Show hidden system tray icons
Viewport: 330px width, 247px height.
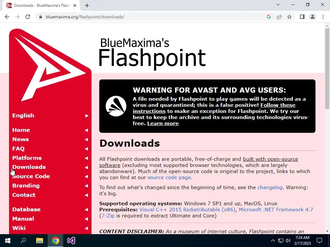[x=273, y=241]
